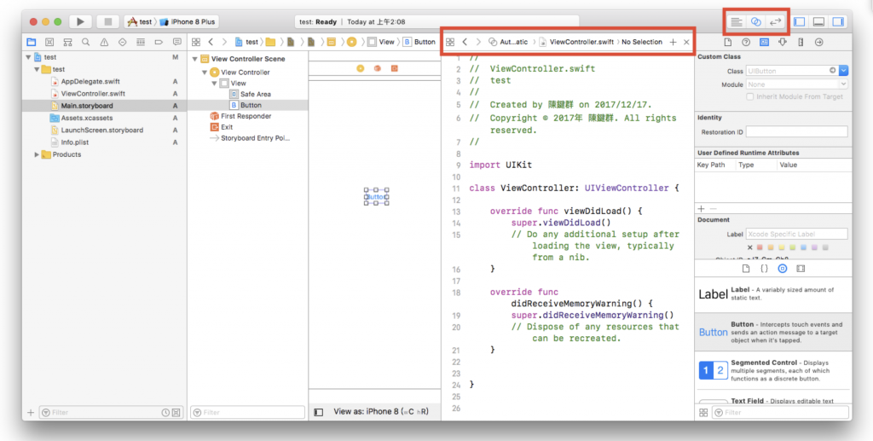This screenshot has width=873, height=441.
Task: Open the Attributes inspector
Action: (x=783, y=42)
